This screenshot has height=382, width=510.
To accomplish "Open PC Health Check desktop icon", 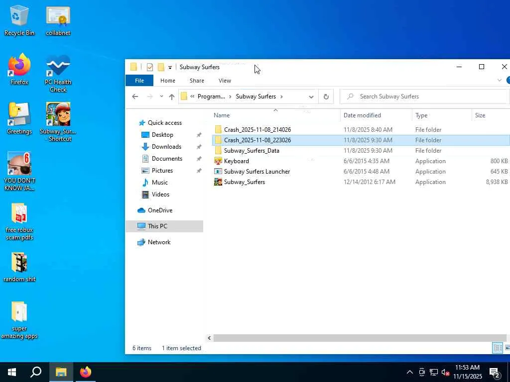I will 58,73.
